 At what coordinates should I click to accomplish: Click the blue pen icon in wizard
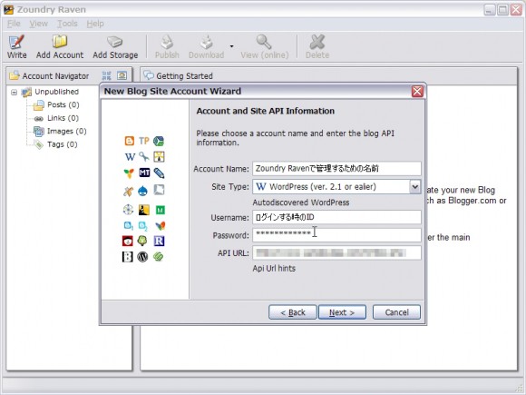[x=159, y=173]
